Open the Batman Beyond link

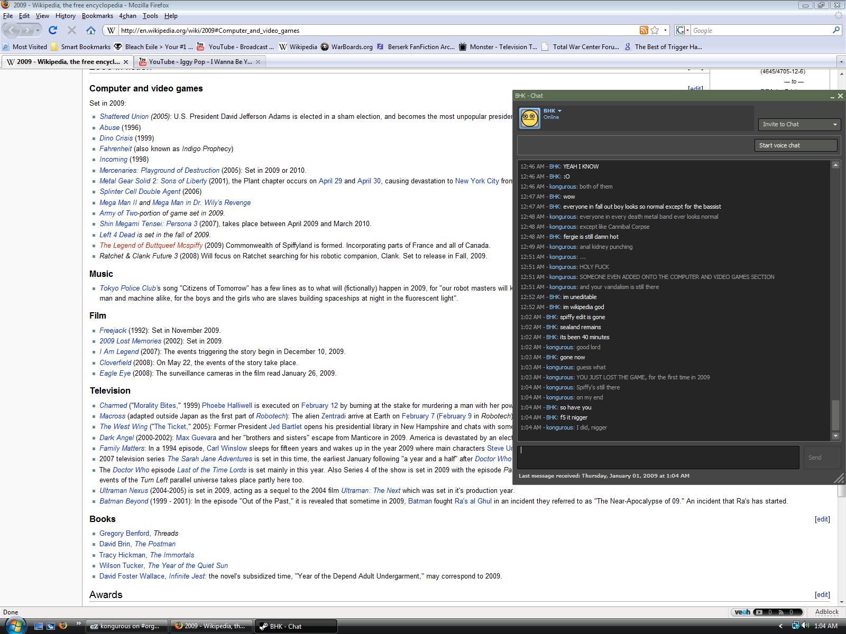click(x=124, y=501)
